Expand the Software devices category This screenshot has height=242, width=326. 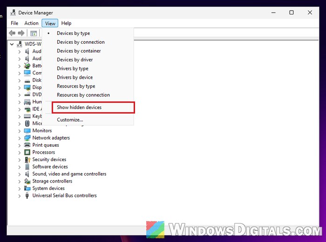[x=20, y=167]
